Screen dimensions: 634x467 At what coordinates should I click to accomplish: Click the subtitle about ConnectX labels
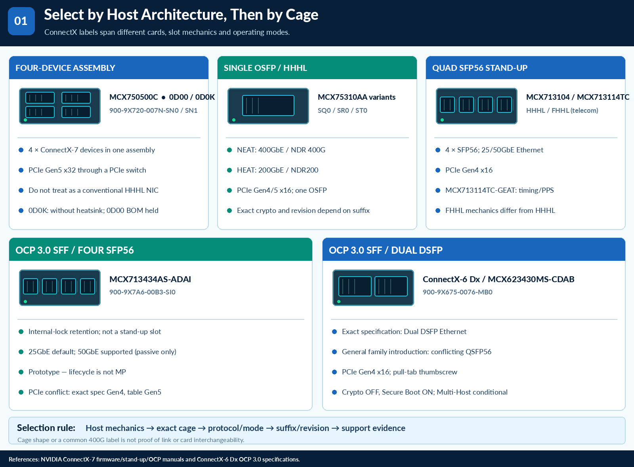pos(167,32)
